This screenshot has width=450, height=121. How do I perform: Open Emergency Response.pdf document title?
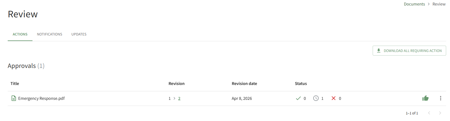pos(41,98)
